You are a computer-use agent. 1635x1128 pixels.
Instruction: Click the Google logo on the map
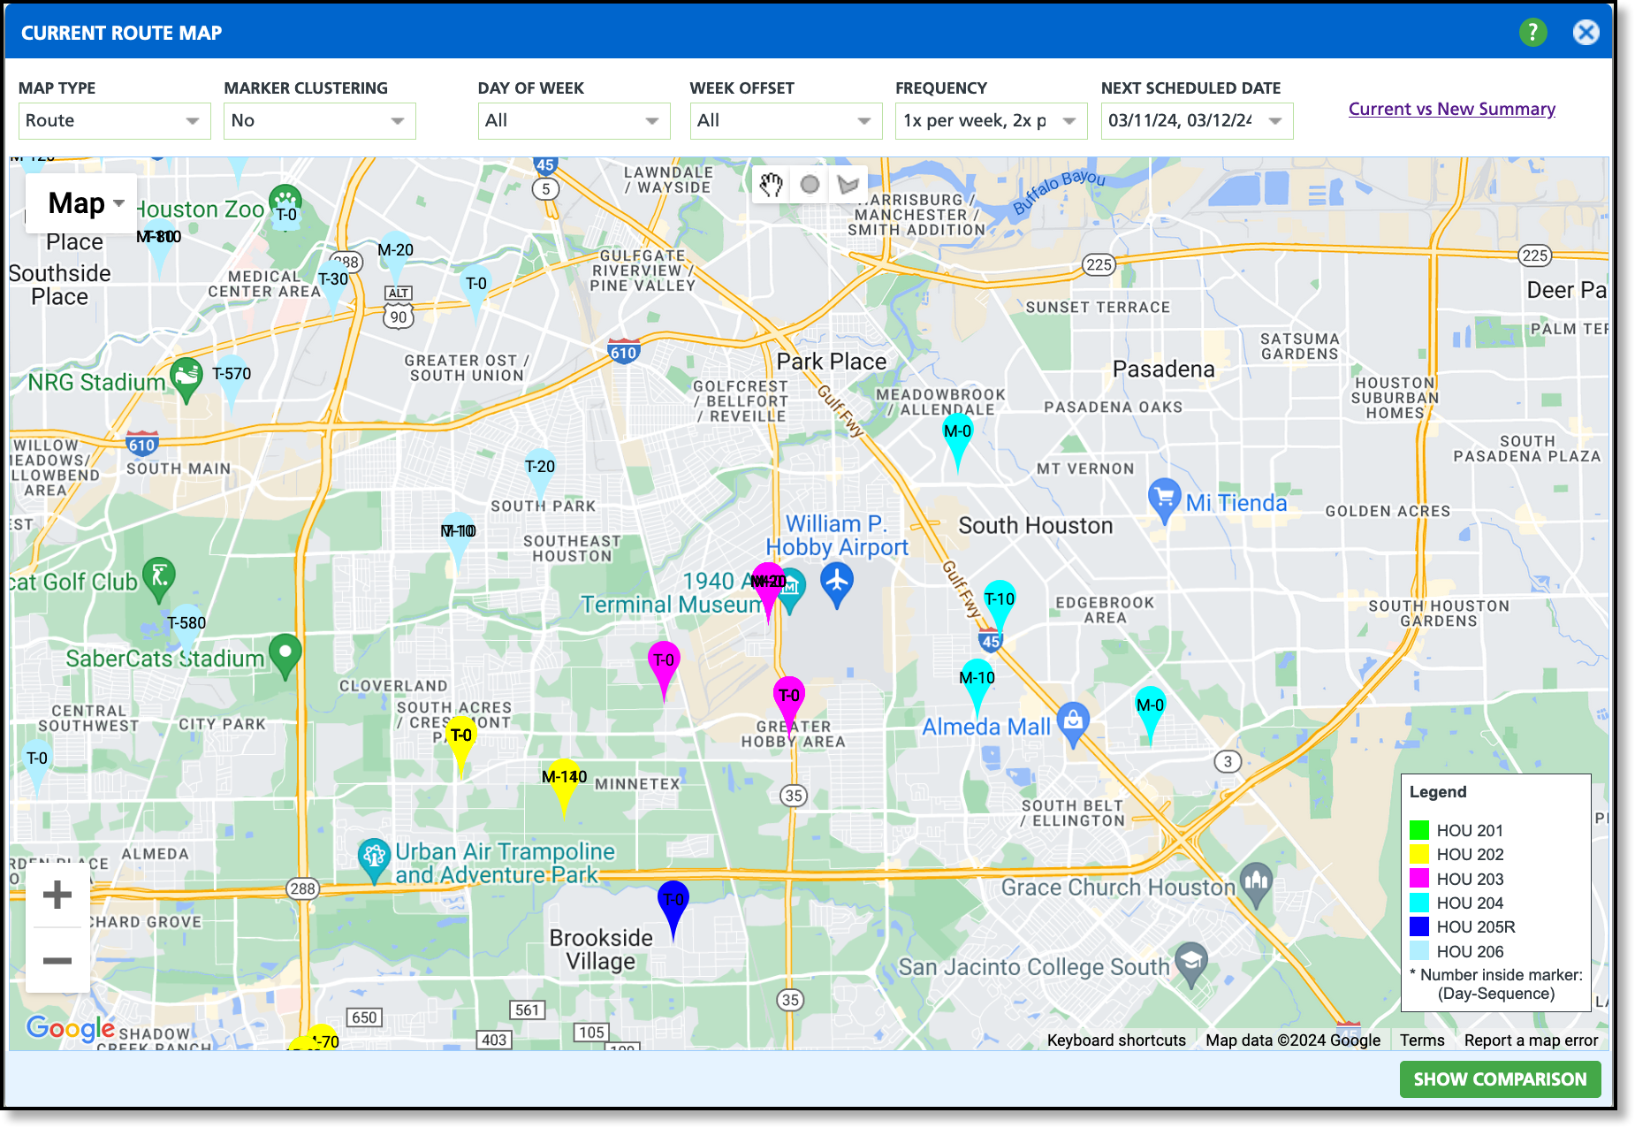71,1028
